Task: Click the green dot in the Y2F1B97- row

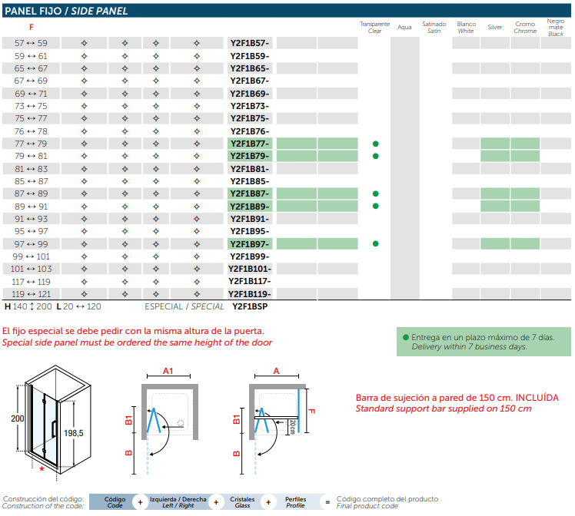Action: pyautogui.click(x=375, y=243)
